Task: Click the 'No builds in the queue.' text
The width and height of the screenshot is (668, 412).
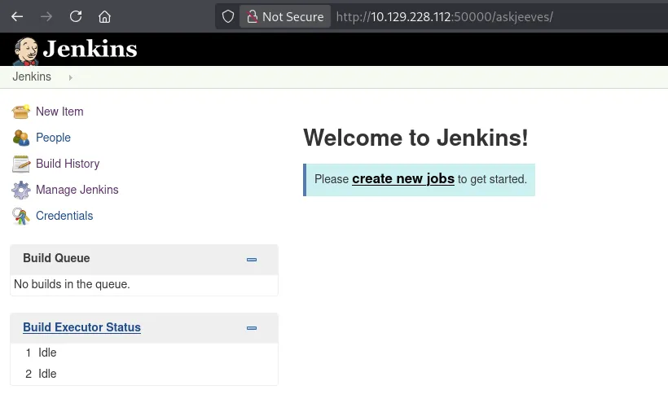Action: point(72,284)
